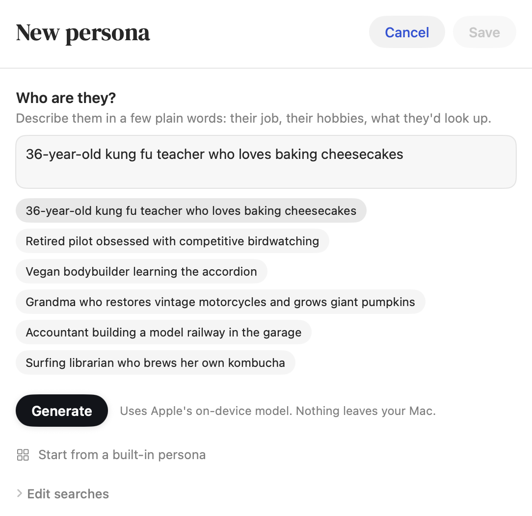Click the on-device model privacy note
532x516 pixels.
coord(278,411)
